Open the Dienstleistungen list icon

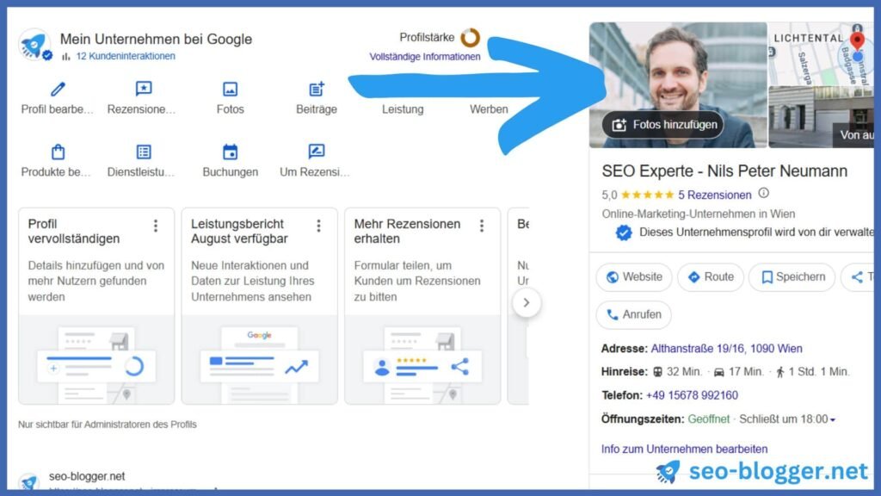[x=144, y=152]
